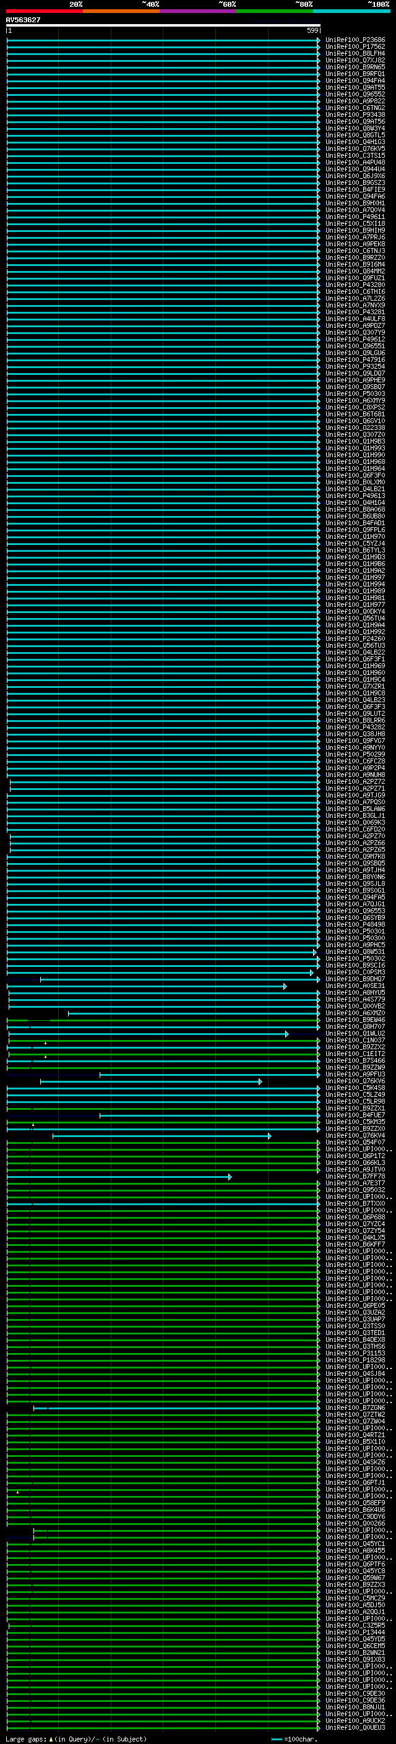Click the green ~80% identity legend bar
This screenshot has width=396, height=1744.
275,11
